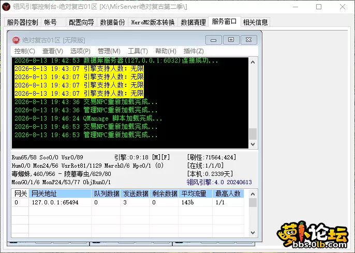The width and height of the screenshot is (355, 253).
Task: Select the 服务窗口 tab
Action: 225,22
